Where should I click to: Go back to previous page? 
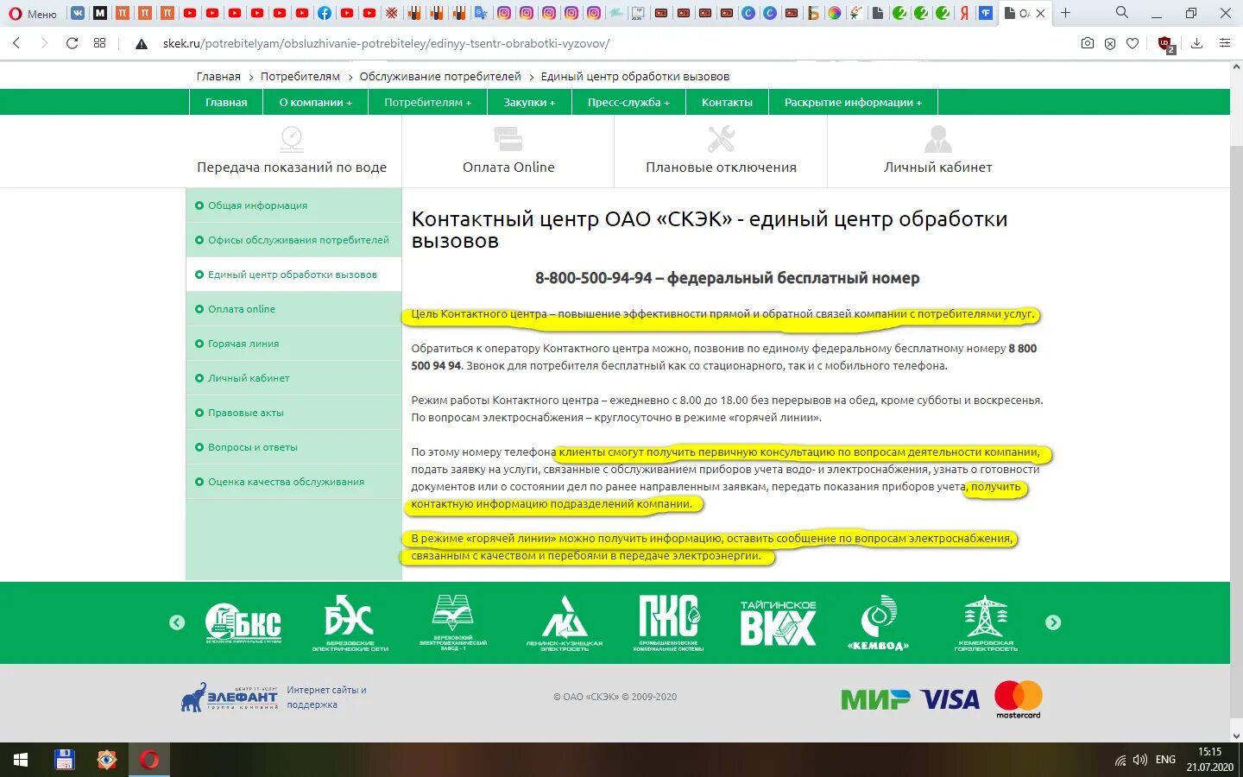pos(16,43)
